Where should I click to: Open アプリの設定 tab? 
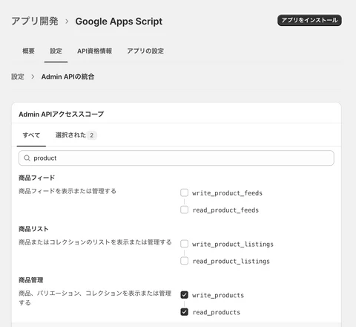[145, 51]
